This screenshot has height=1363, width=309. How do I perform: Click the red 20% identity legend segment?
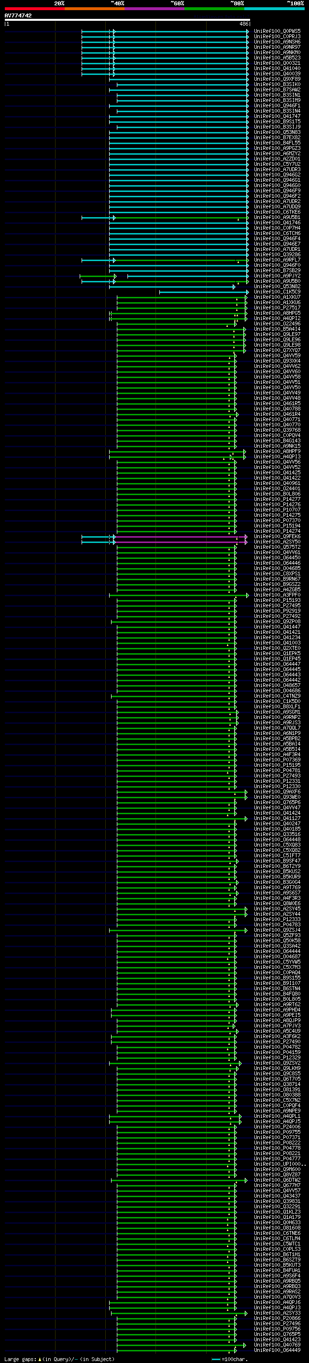coord(34,9)
